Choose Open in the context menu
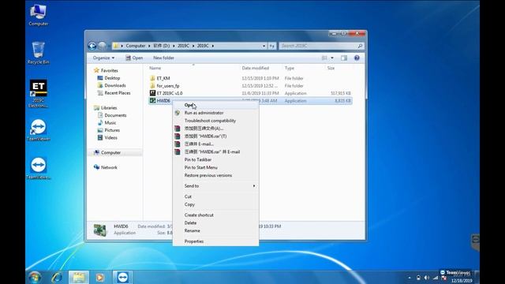The image size is (505, 284). pyautogui.click(x=215, y=105)
